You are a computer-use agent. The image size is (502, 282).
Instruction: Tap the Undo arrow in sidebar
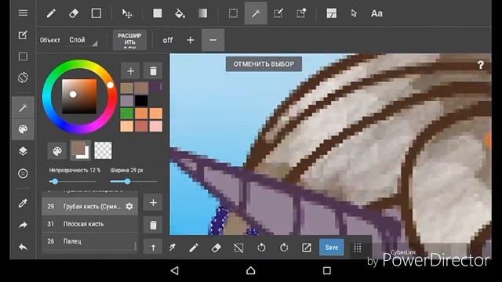pos(23,247)
